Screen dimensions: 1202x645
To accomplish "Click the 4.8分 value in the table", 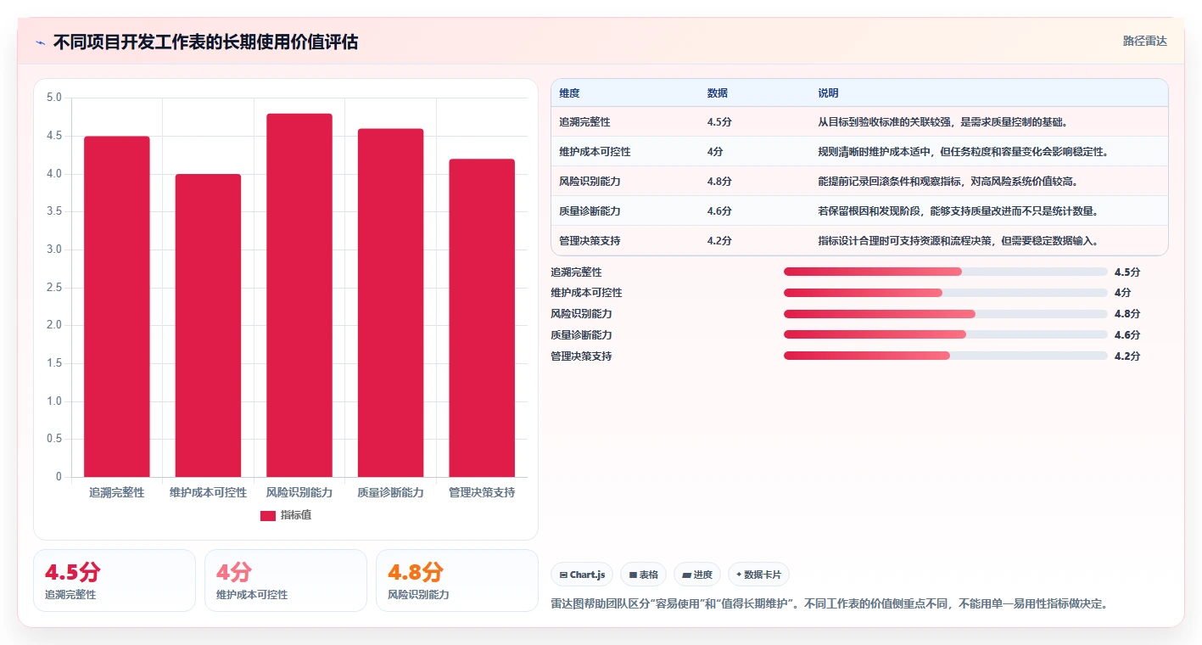I will coord(719,182).
